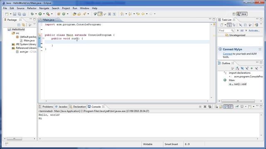
Task: Run the program with green Run button
Action: [x=40, y=14]
